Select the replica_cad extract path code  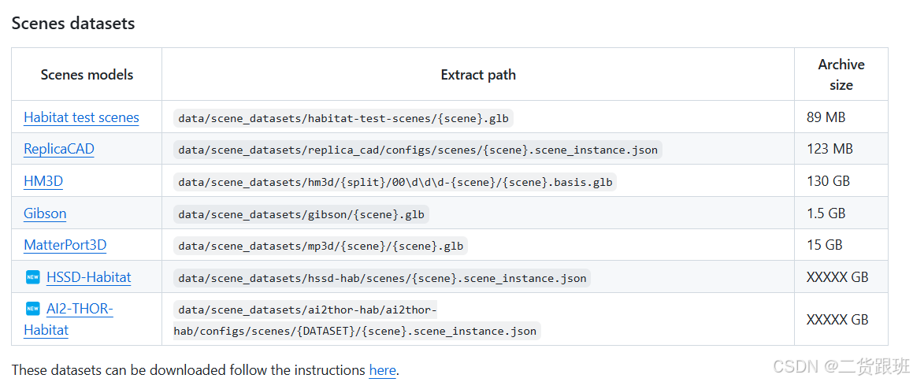click(x=418, y=150)
